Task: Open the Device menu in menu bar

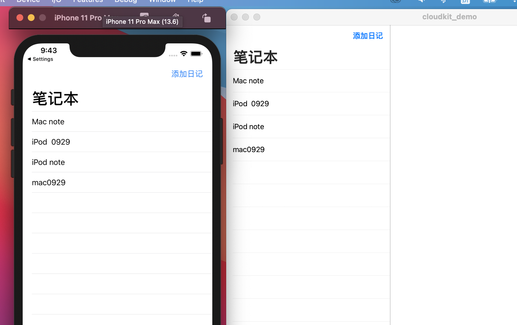Action: point(28,1)
